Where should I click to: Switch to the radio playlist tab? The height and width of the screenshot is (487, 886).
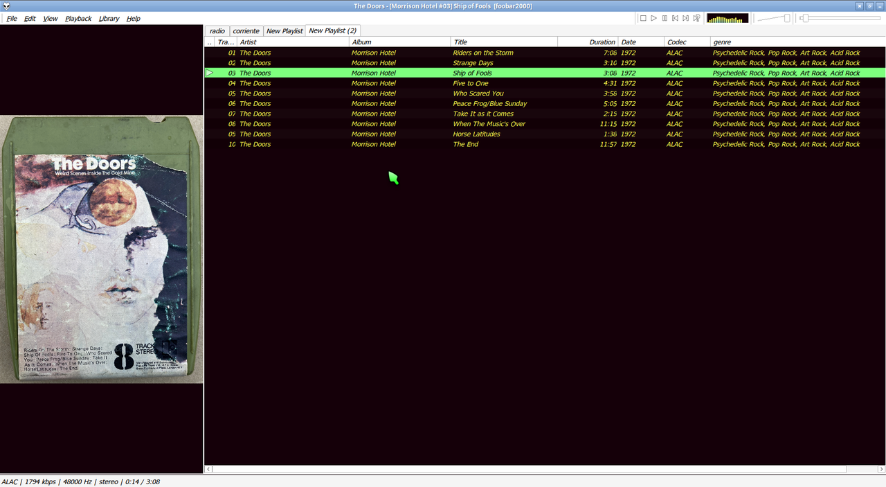[217, 31]
